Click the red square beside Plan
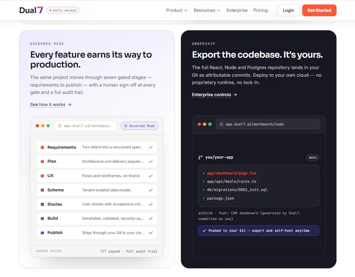Viewport: 355px width, 277px height. 42,161
